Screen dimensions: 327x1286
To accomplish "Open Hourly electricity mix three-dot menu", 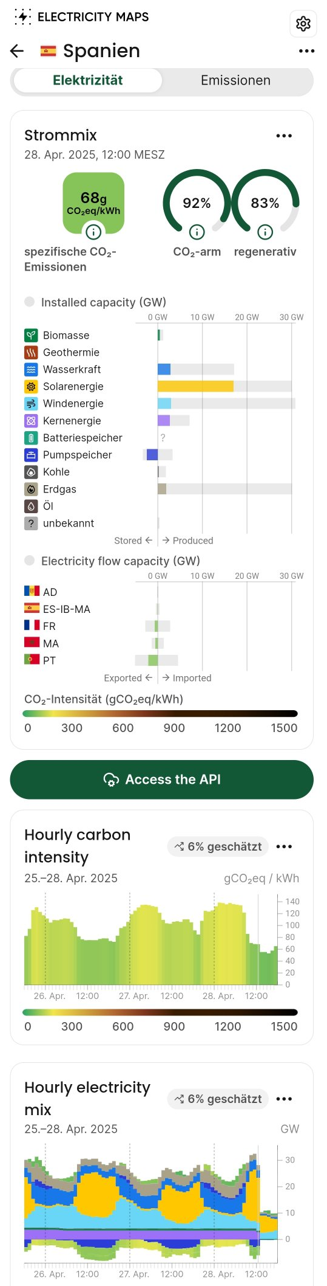I will [284, 1099].
